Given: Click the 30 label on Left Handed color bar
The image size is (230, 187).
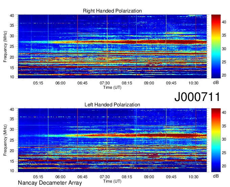Looking at the screenshot, I should tap(224, 139).
